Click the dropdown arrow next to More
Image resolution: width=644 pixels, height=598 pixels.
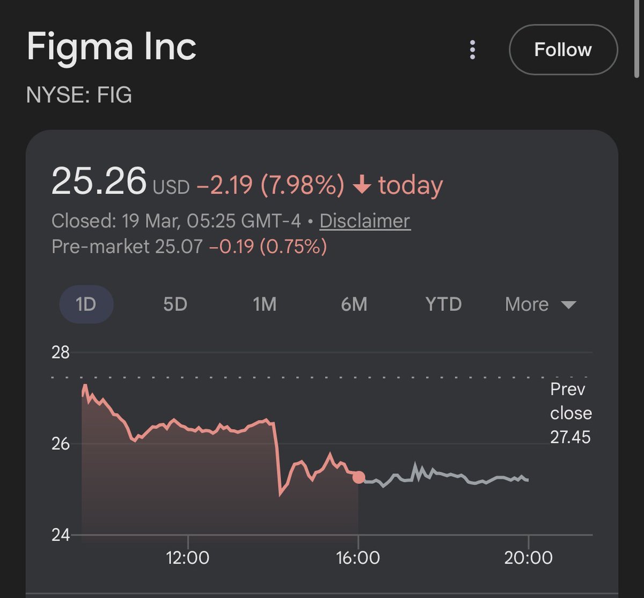[568, 305]
